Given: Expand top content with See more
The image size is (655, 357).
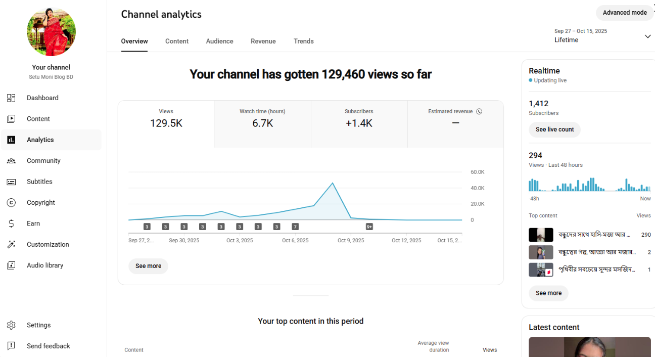Looking at the screenshot, I should pos(548,293).
